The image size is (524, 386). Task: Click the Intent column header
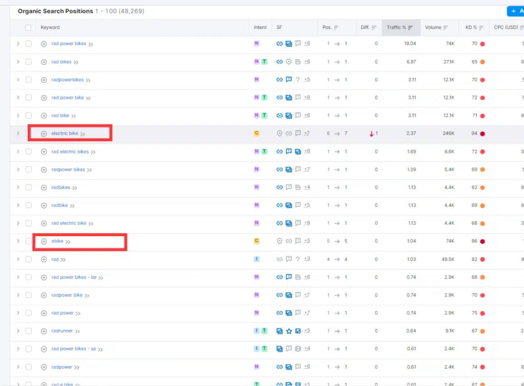[x=260, y=28]
